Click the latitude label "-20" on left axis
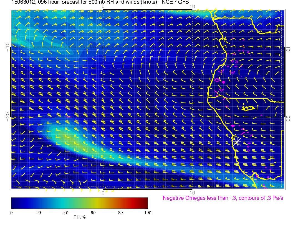The height and width of the screenshot is (226, 293). click(x=7, y=117)
